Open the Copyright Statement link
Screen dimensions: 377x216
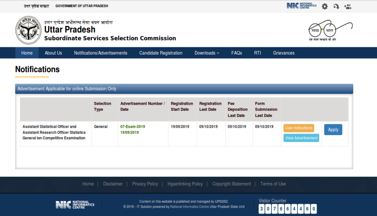pos(231,184)
